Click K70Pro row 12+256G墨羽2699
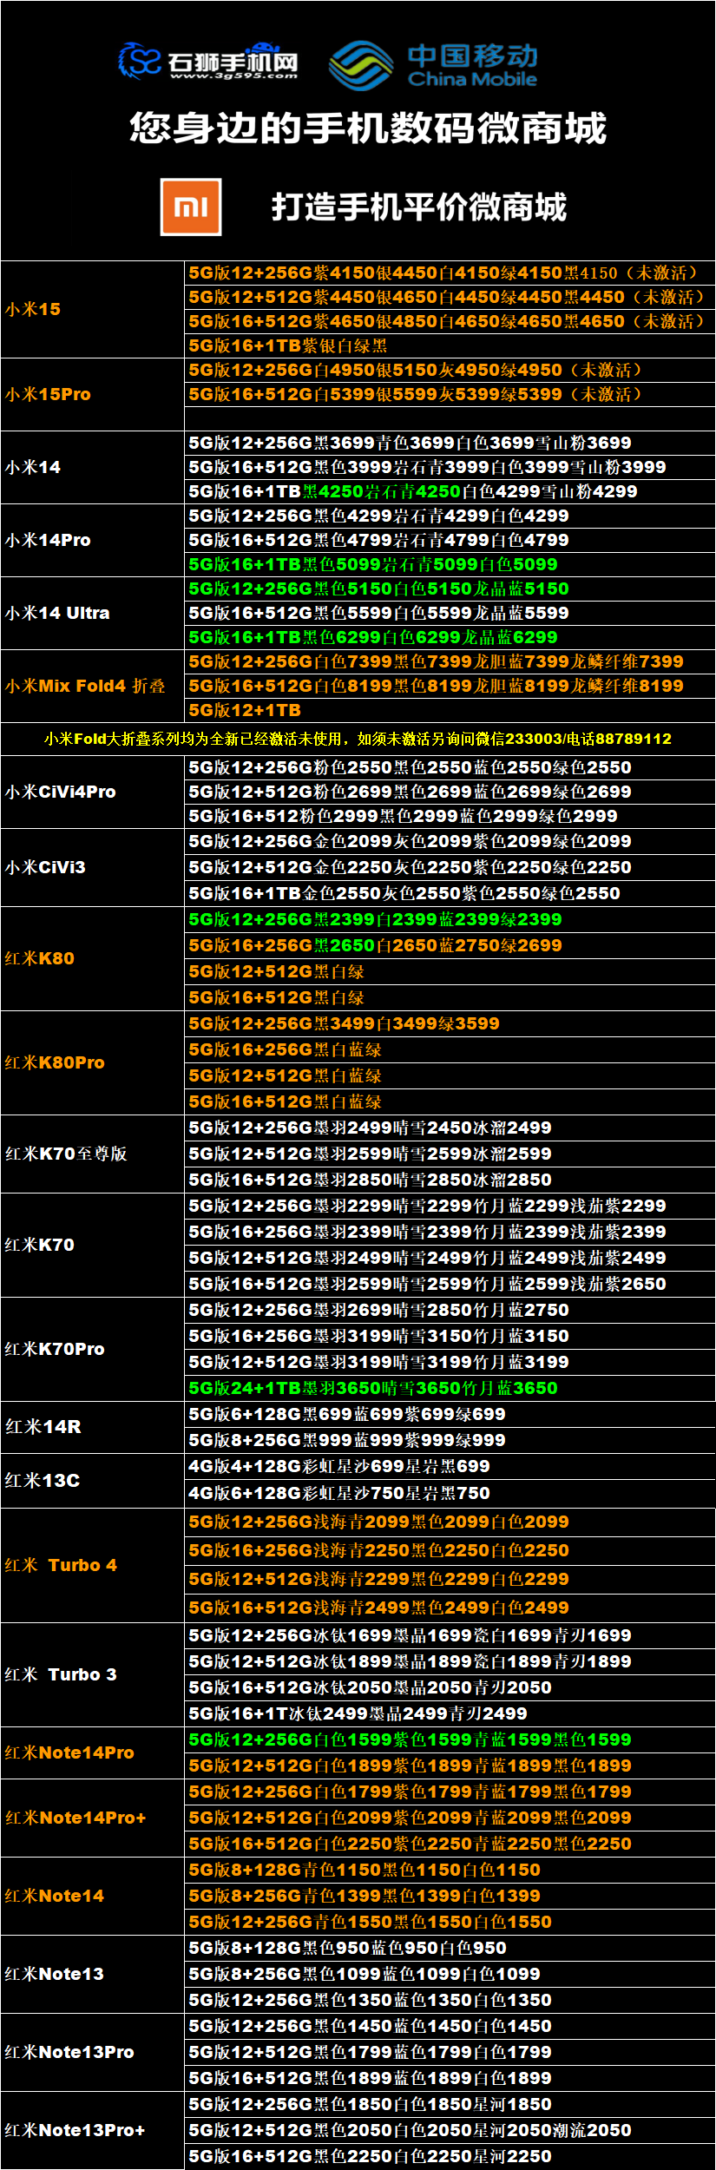This screenshot has width=716, height=2170. [x=450, y=1310]
